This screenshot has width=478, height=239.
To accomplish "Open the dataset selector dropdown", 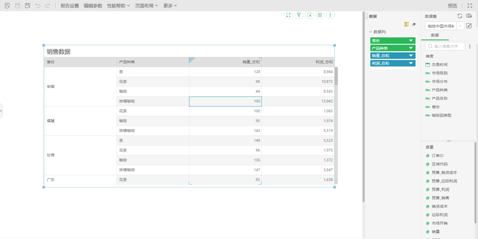I will click(460, 26).
